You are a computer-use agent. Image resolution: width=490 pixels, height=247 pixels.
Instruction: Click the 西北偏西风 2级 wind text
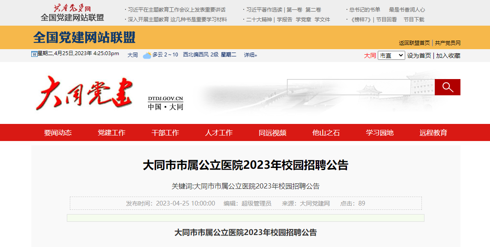(x=201, y=55)
